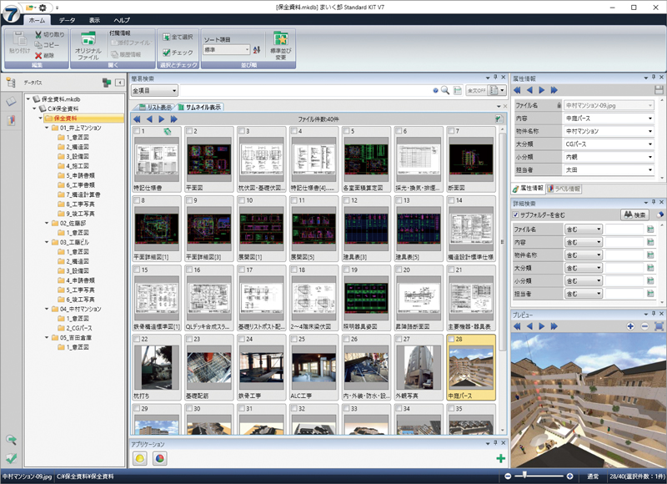Zoom in the preview with plus icon
This screenshot has width=667, height=484.
630,325
